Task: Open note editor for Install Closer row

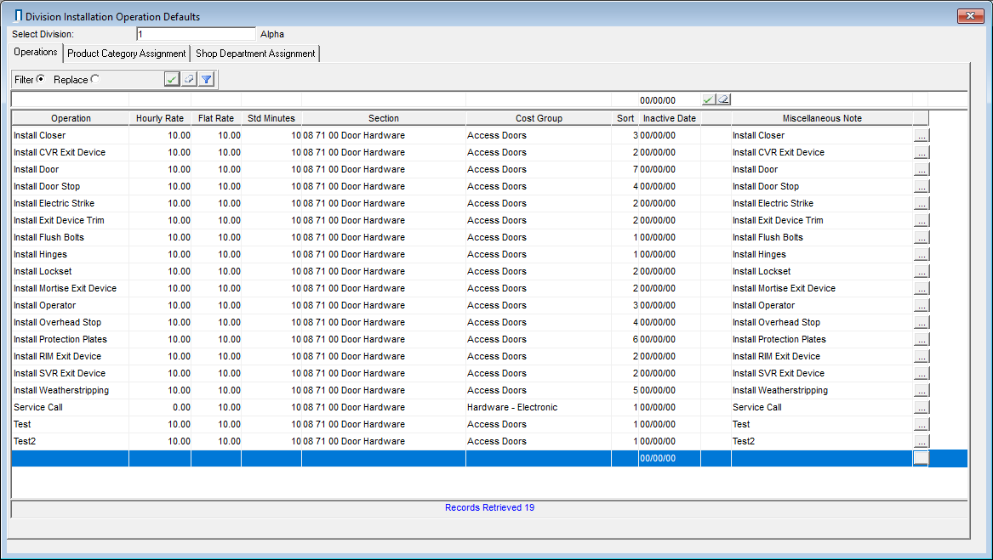Action: pyautogui.click(x=922, y=135)
